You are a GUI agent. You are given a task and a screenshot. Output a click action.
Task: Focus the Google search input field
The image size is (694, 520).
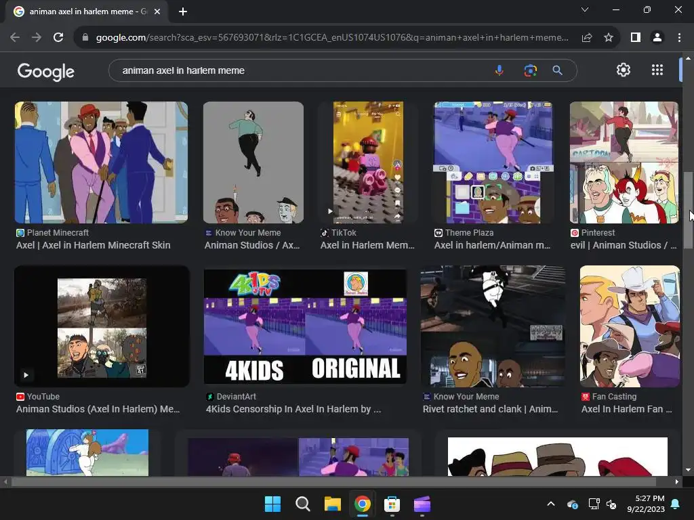pyautogui.click(x=306, y=70)
